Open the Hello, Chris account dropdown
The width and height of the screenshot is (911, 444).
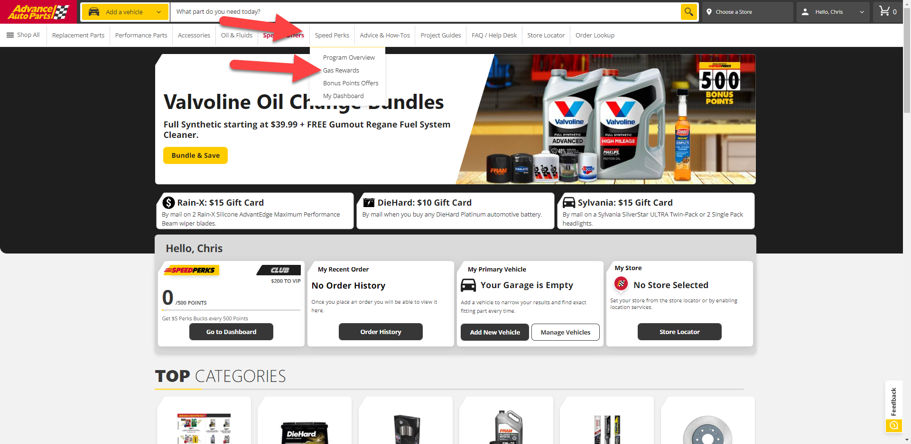pyautogui.click(x=833, y=12)
